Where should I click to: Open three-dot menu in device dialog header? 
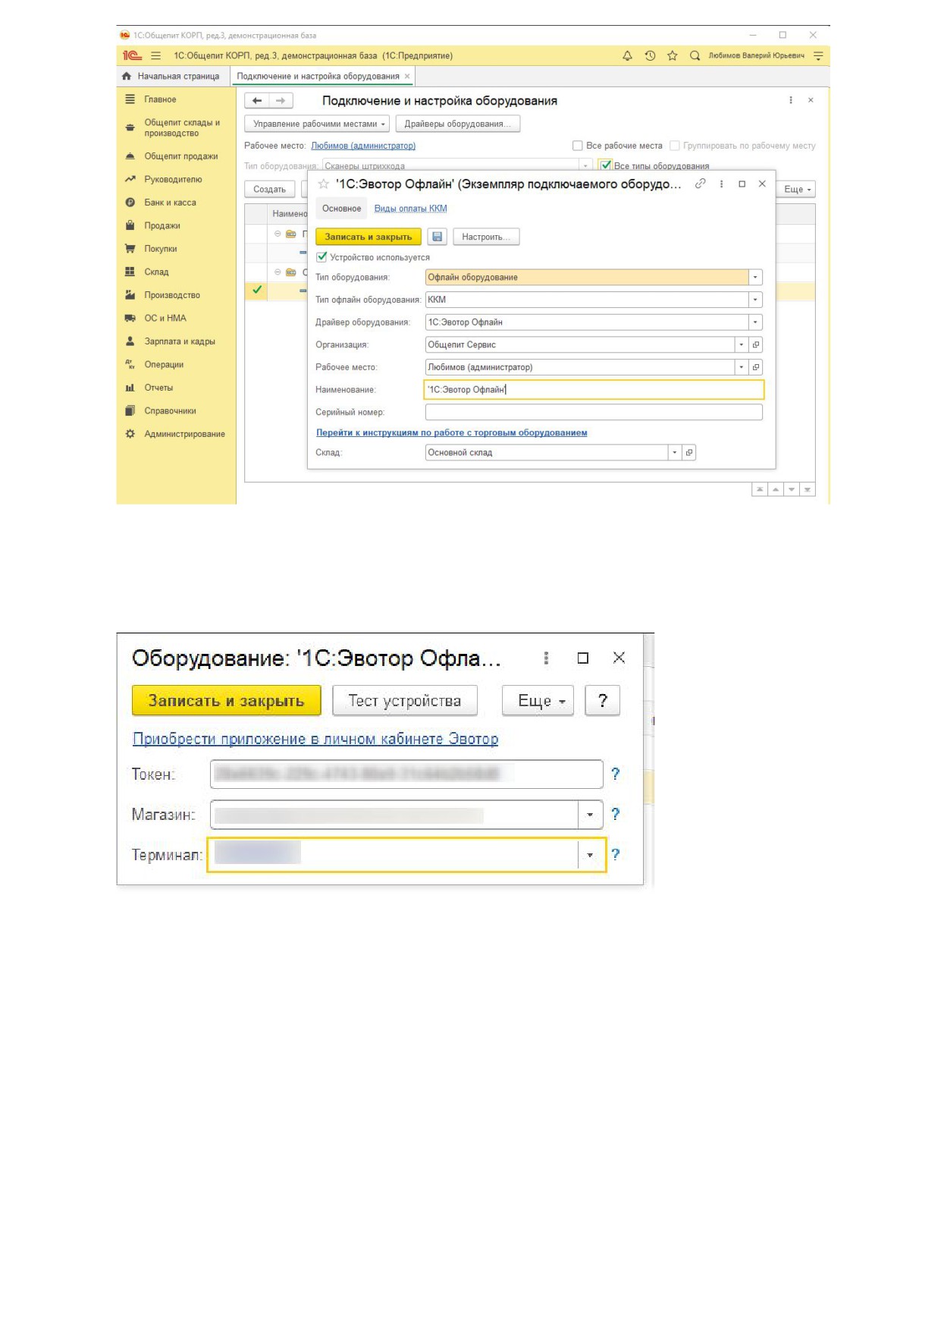point(721,184)
